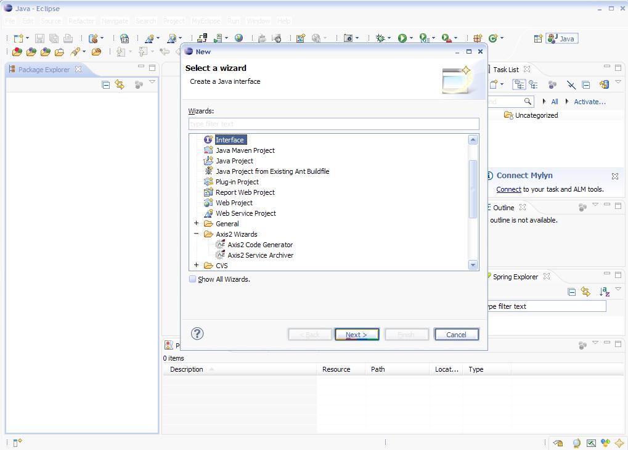The image size is (628, 450).
Task: Click the Print toolbar icon
Action: (x=68, y=38)
